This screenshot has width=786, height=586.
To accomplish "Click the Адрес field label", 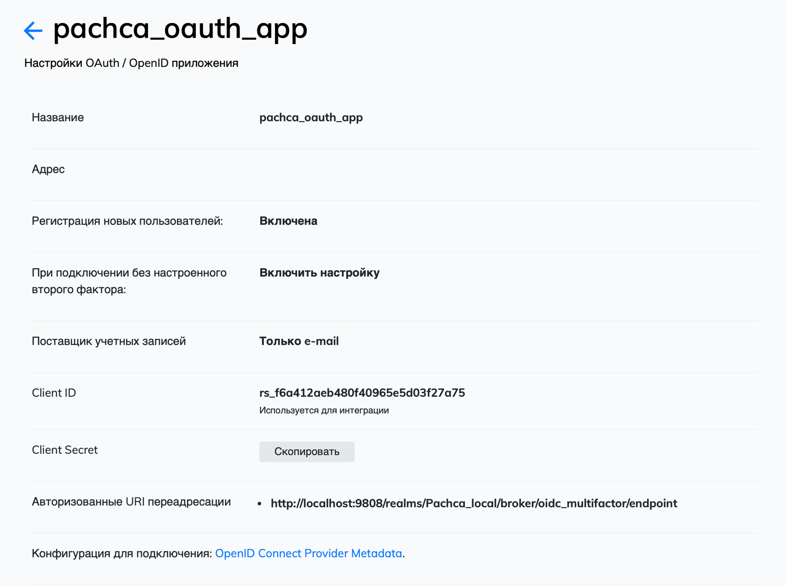I will click(48, 169).
